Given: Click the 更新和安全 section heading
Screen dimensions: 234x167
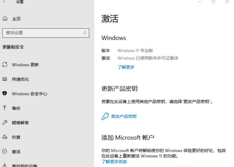Looking at the screenshot, I should [13, 47].
